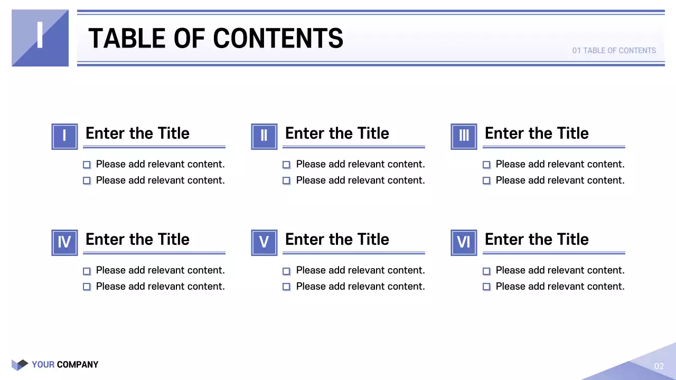Check the first checkbox under section II
This screenshot has width=676, height=380.
(x=286, y=165)
